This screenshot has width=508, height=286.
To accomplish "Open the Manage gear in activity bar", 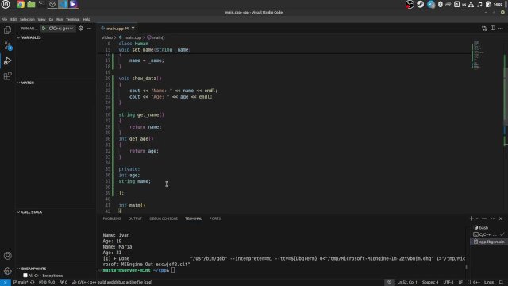I will point(7,271).
